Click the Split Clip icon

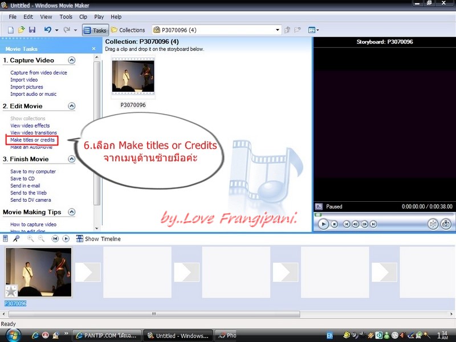[433, 224]
